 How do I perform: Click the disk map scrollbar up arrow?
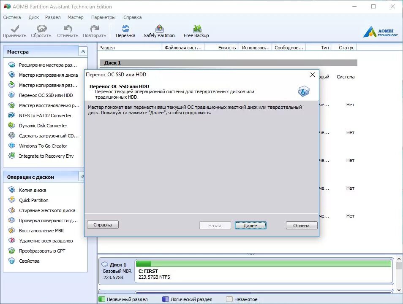click(x=399, y=259)
